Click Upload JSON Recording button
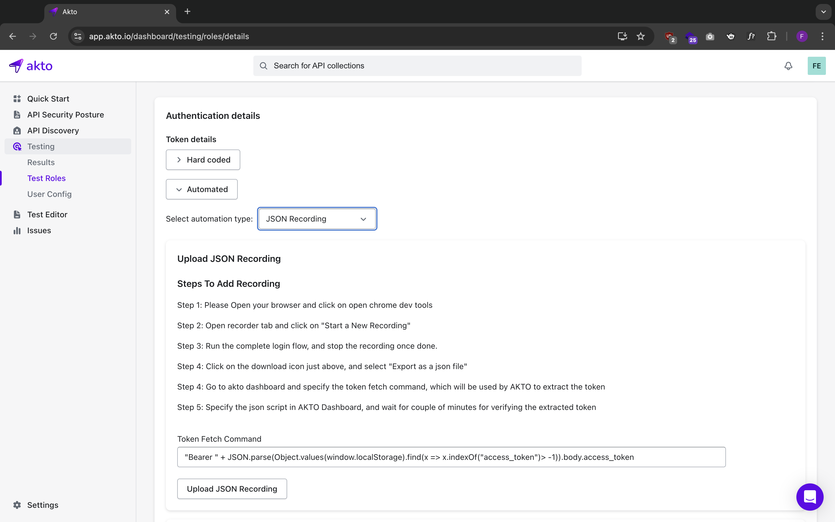The image size is (835, 522). click(232, 489)
